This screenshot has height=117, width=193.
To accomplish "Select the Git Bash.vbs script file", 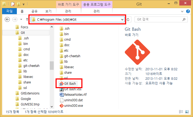I will coord(73,89).
